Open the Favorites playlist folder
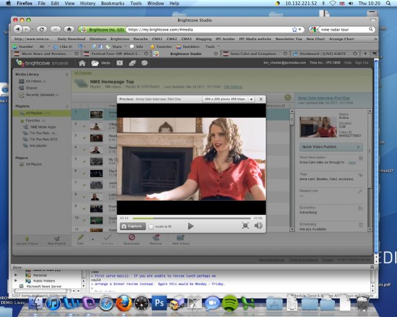The image size is (397, 317). (33, 121)
